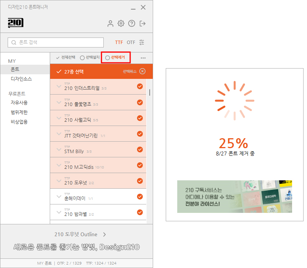The width and height of the screenshot is (307, 268).
Task: Click the outlined font preview text
Action: 77,247
